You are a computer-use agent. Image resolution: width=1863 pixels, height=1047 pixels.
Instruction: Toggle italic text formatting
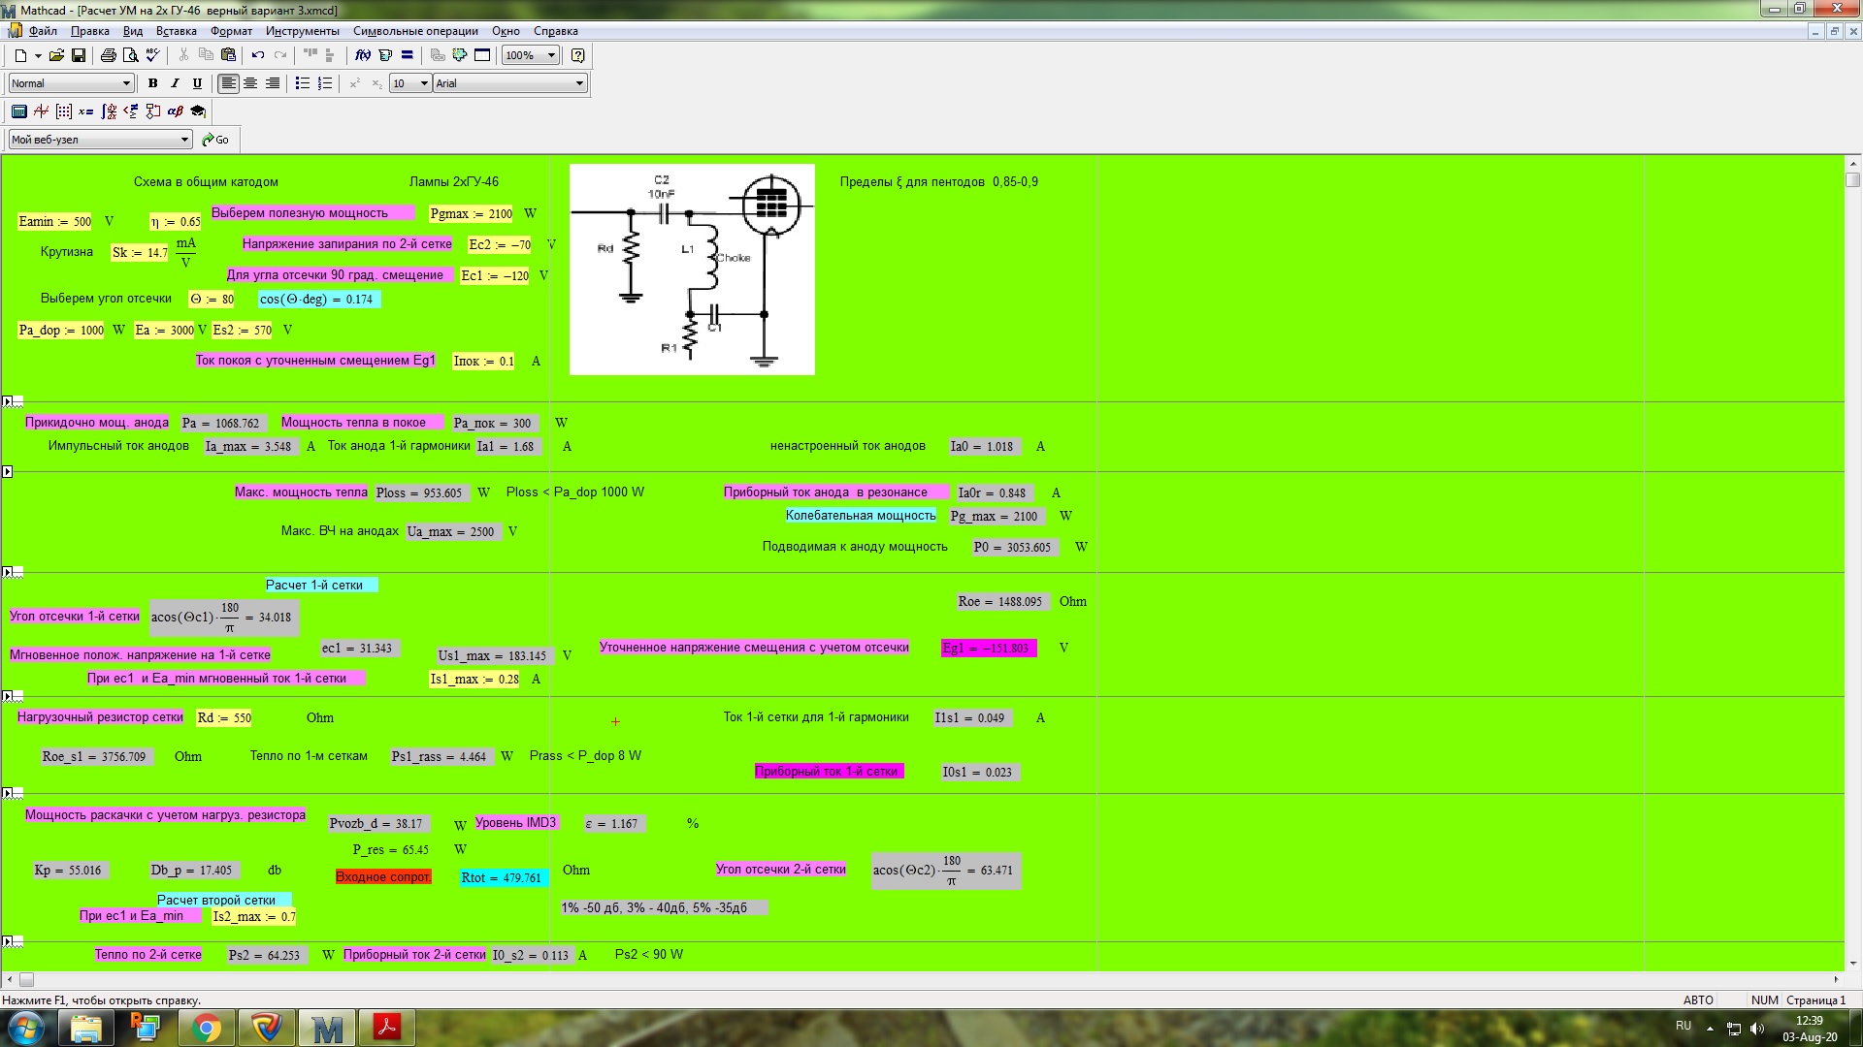pos(175,83)
